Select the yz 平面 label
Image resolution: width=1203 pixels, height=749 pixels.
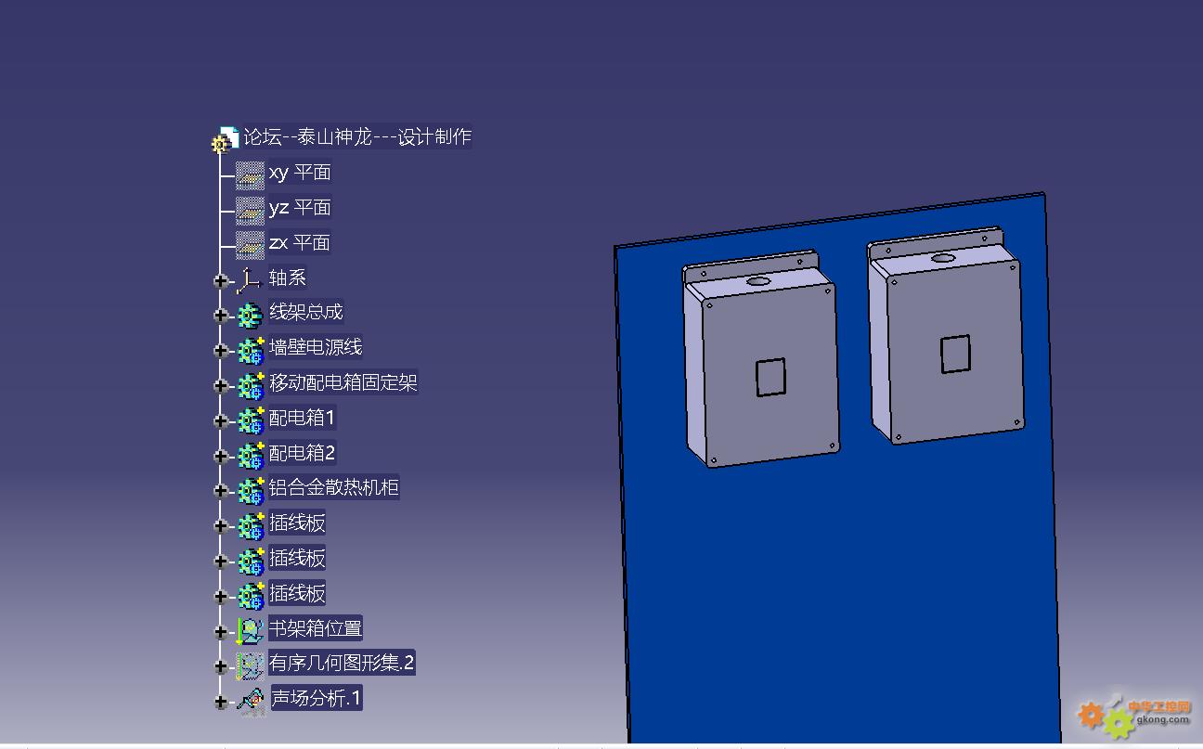[x=300, y=207]
